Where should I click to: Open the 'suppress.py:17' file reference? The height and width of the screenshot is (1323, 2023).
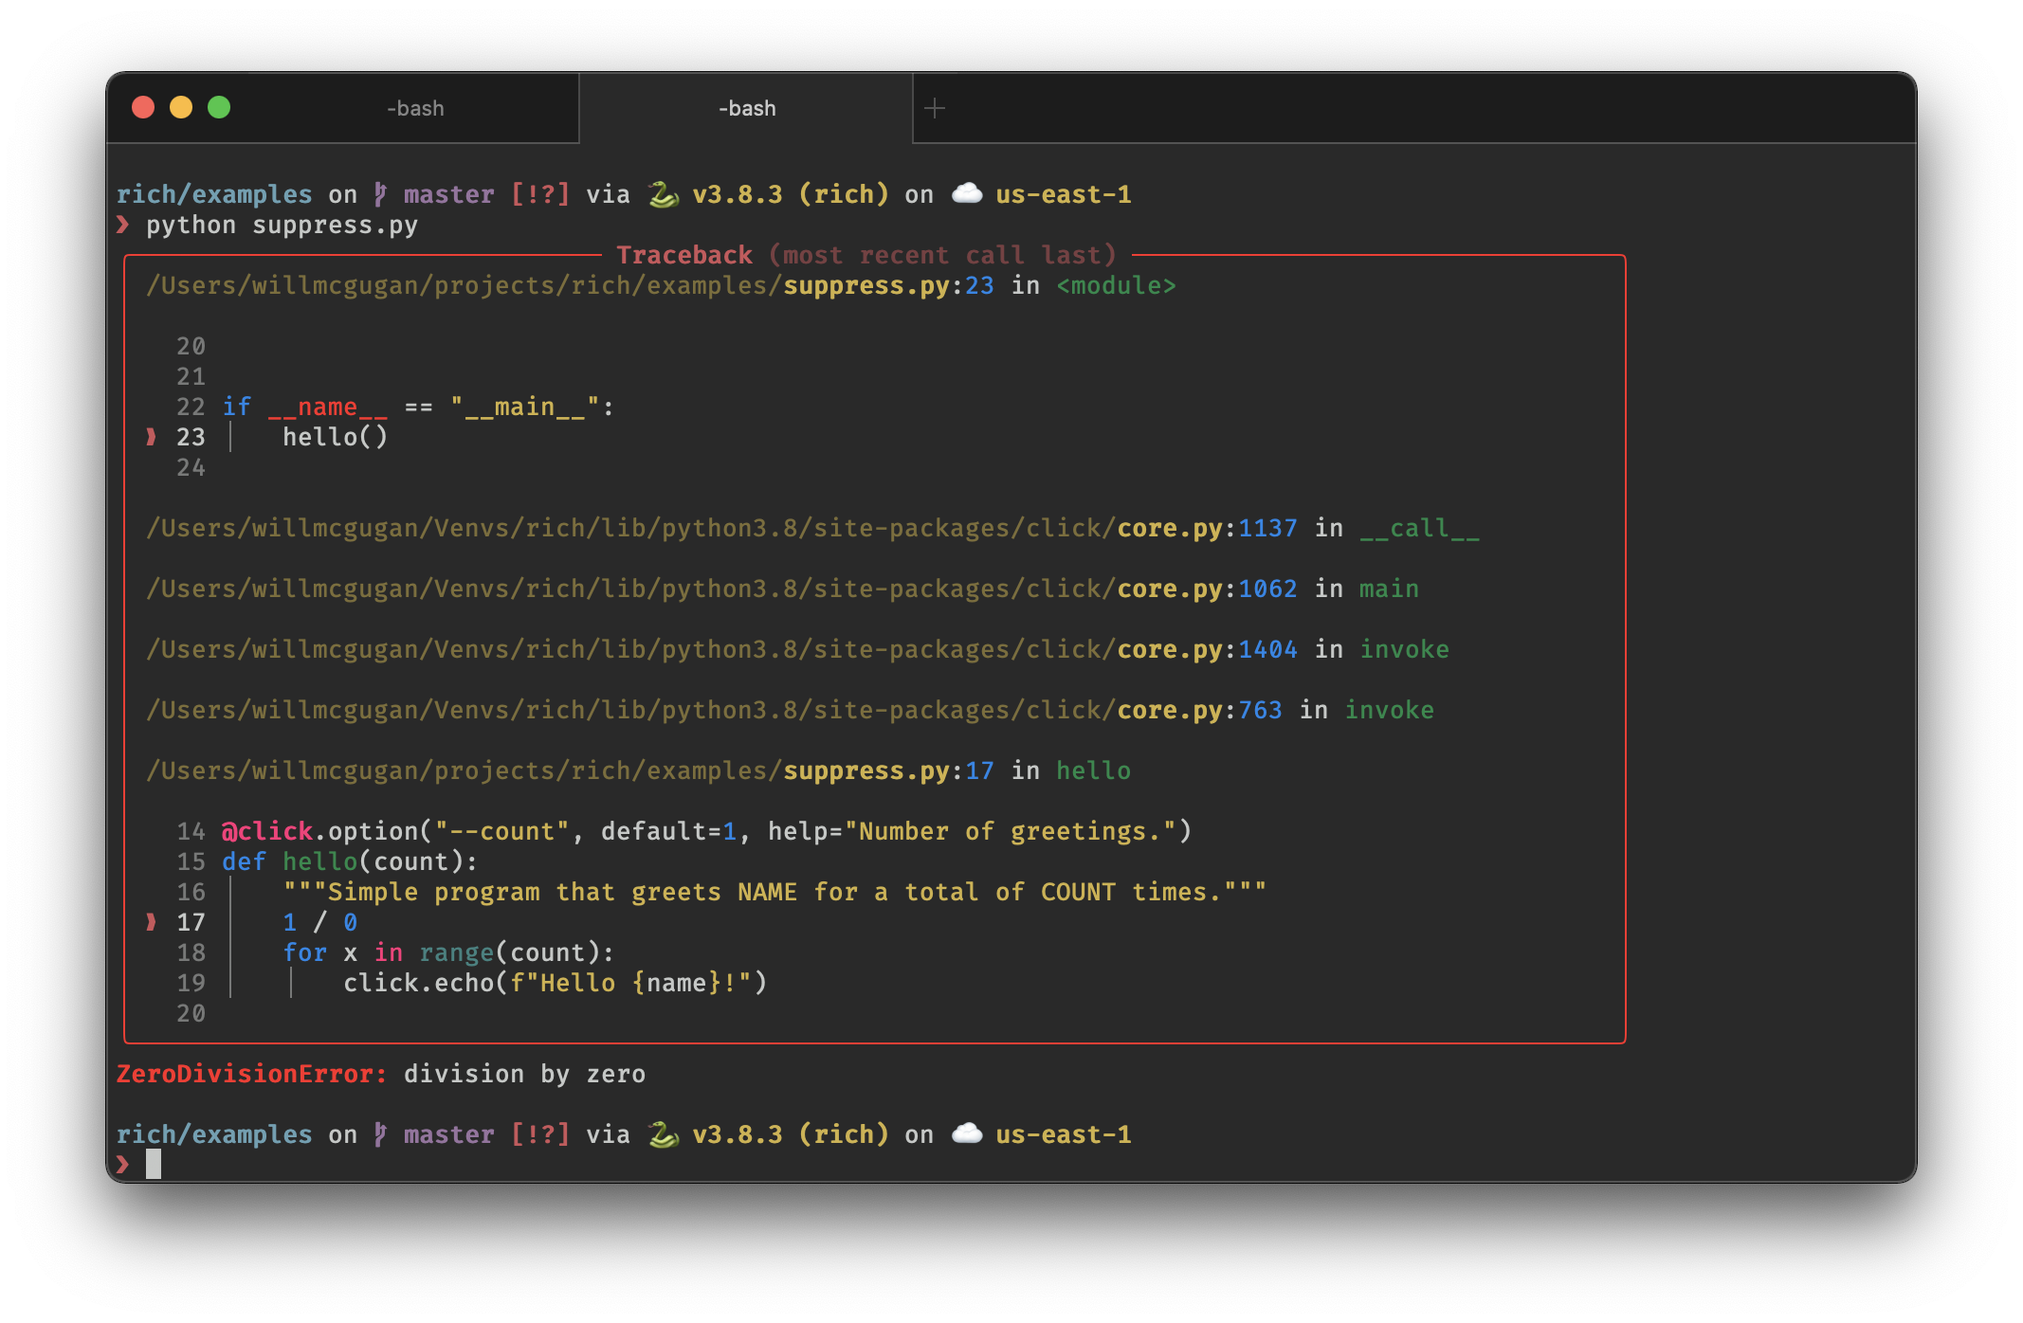click(888, 771)
